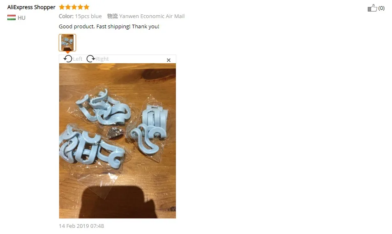Click the "Left" rotate label
The image size is (392, 234).
tap(78, 59)
